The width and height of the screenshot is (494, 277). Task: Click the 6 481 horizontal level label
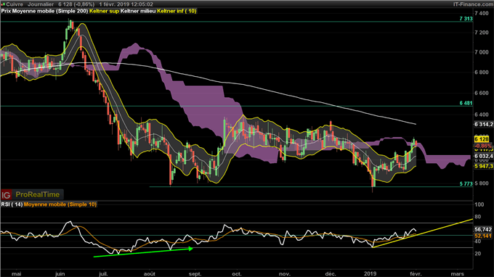tap(466, 103)
